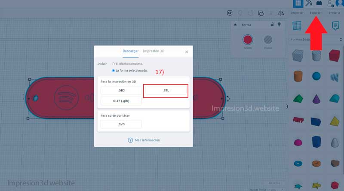Download the .SVG for laser cutting
This screenshot has width=344, height=191.
click(x=121, y=124)
